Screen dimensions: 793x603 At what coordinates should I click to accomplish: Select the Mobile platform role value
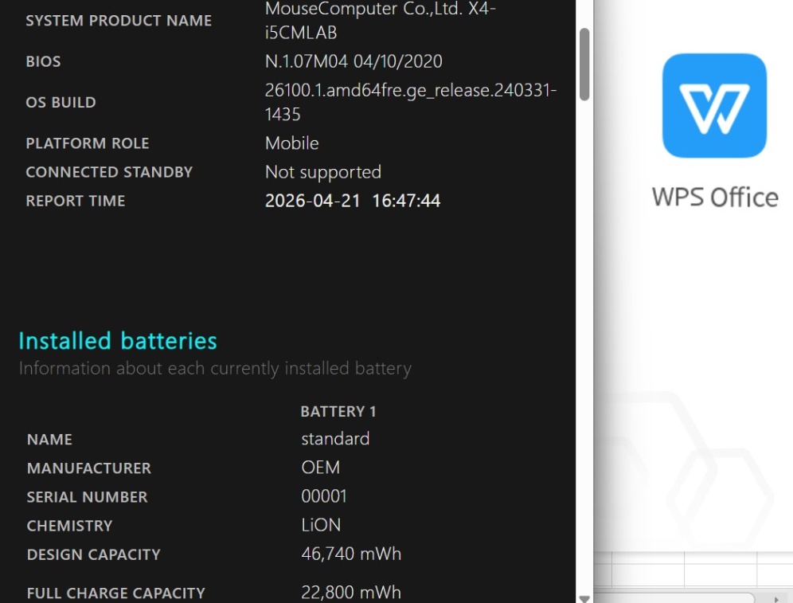[292, 143]
